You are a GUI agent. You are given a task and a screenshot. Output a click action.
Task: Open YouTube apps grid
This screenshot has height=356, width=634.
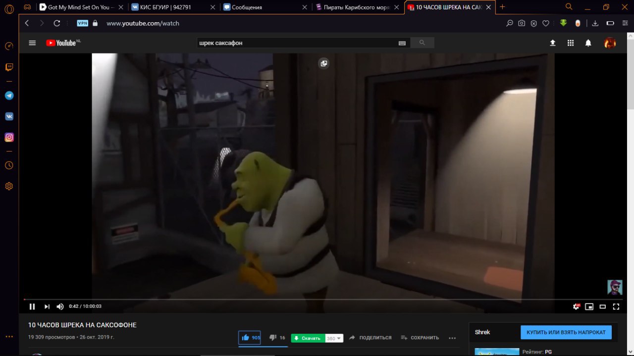571,43
